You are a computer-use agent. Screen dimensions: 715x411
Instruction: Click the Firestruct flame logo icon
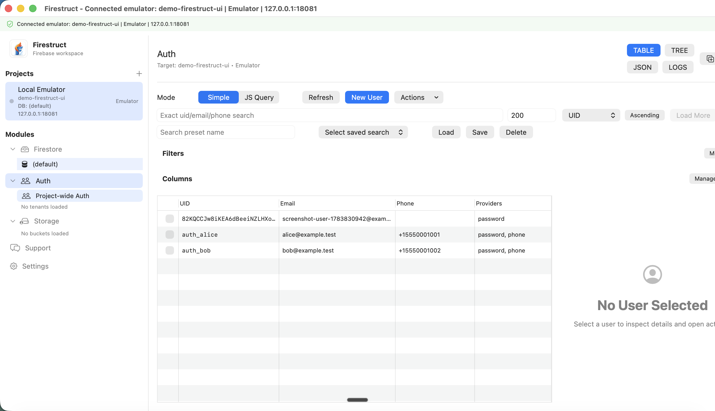19,49
